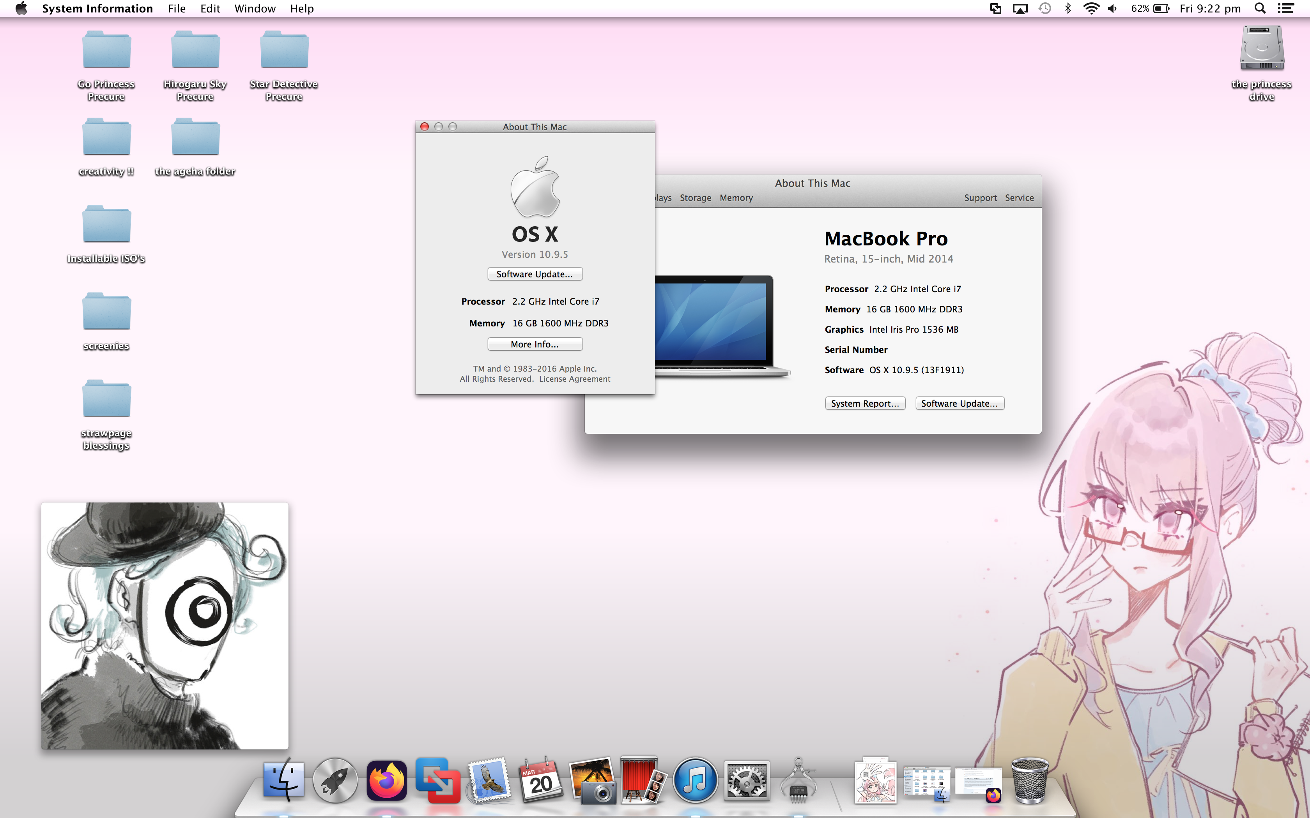Open the System Information app menu
The height and width of the screenshot is (818, 1310).
97,9
